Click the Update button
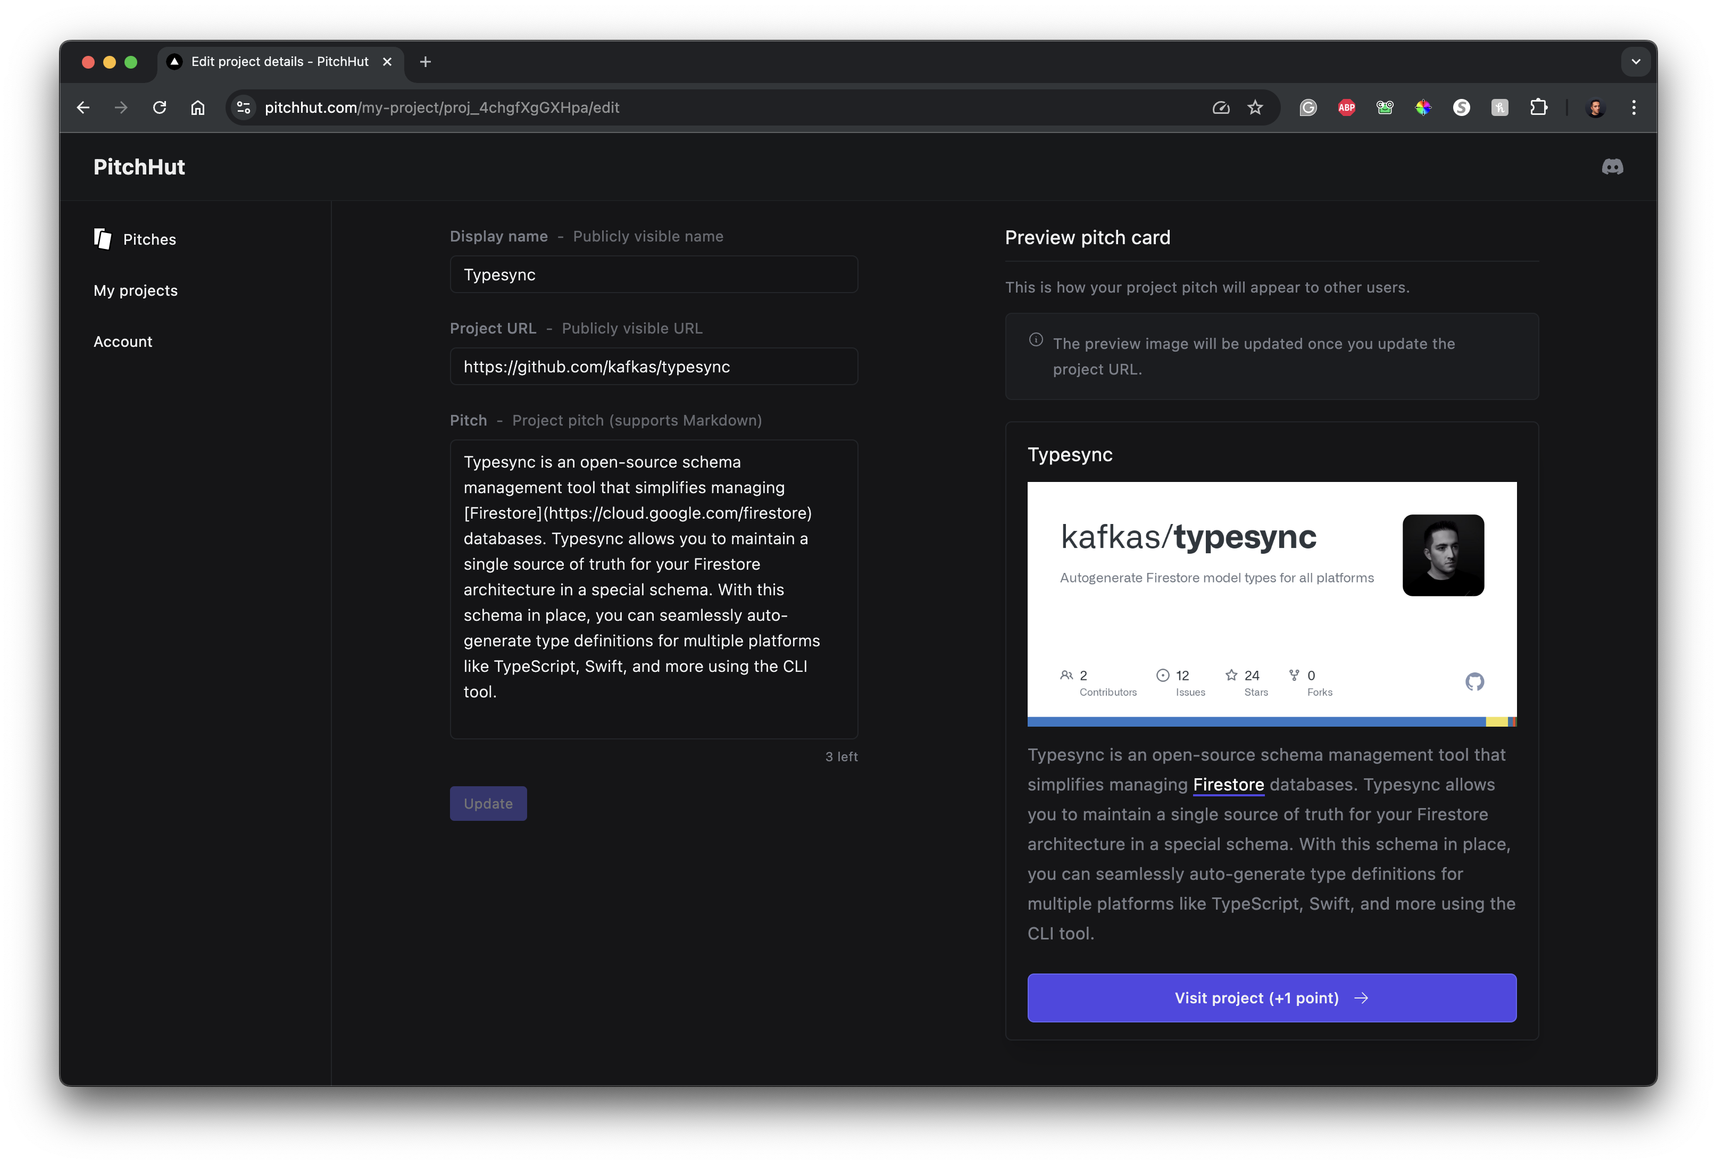The width and height of the screenshot is (1717, 1165). pos(488,804)
